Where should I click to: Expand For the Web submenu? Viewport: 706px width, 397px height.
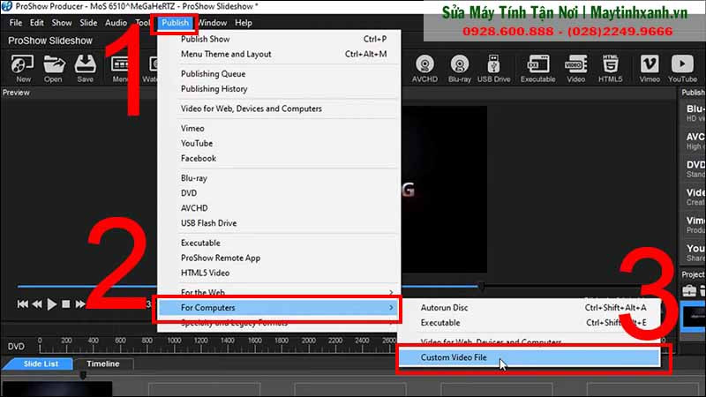coord(279,292)
